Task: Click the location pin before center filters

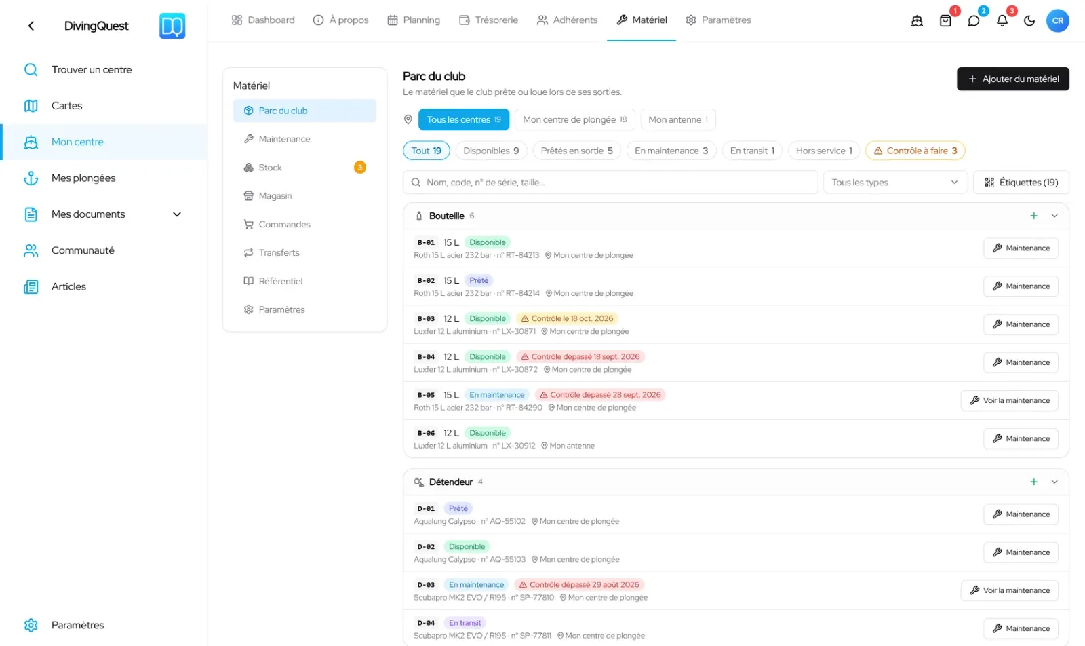Action: pos(408,119)
